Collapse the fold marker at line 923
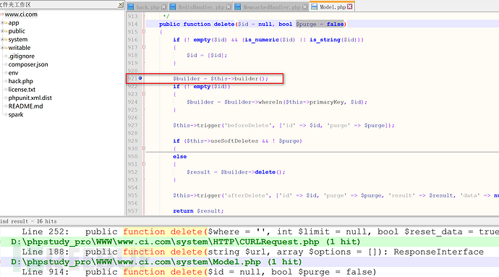This screenshot has height=277, width=499. [144, 94]
